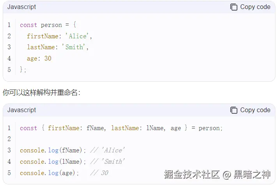Click copy icon in second code block
277x186 pixels.
pos(234,110)
